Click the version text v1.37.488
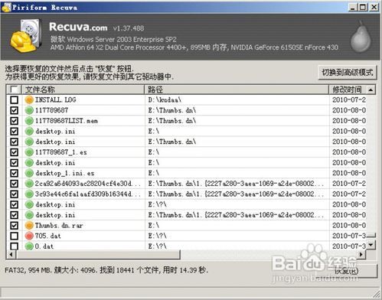Image resolution: width=382 pixels, height=300 pixels. coord(129,28)
